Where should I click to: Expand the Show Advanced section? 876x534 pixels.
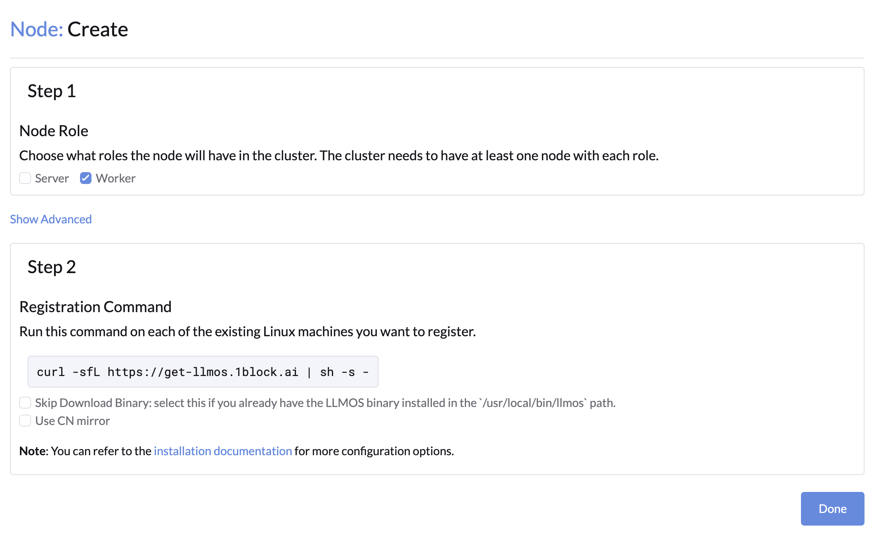pos(51,219)
